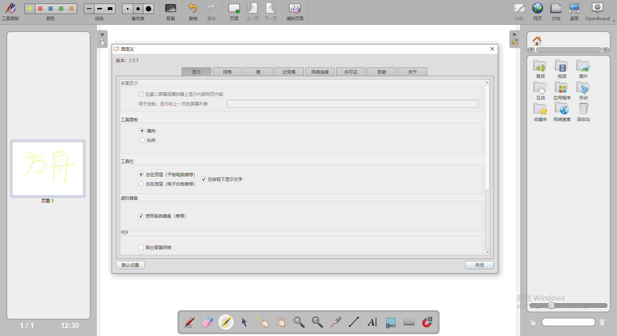Pick the red color swatch
The height and width of the screenshot is (336, 617).
40,9
